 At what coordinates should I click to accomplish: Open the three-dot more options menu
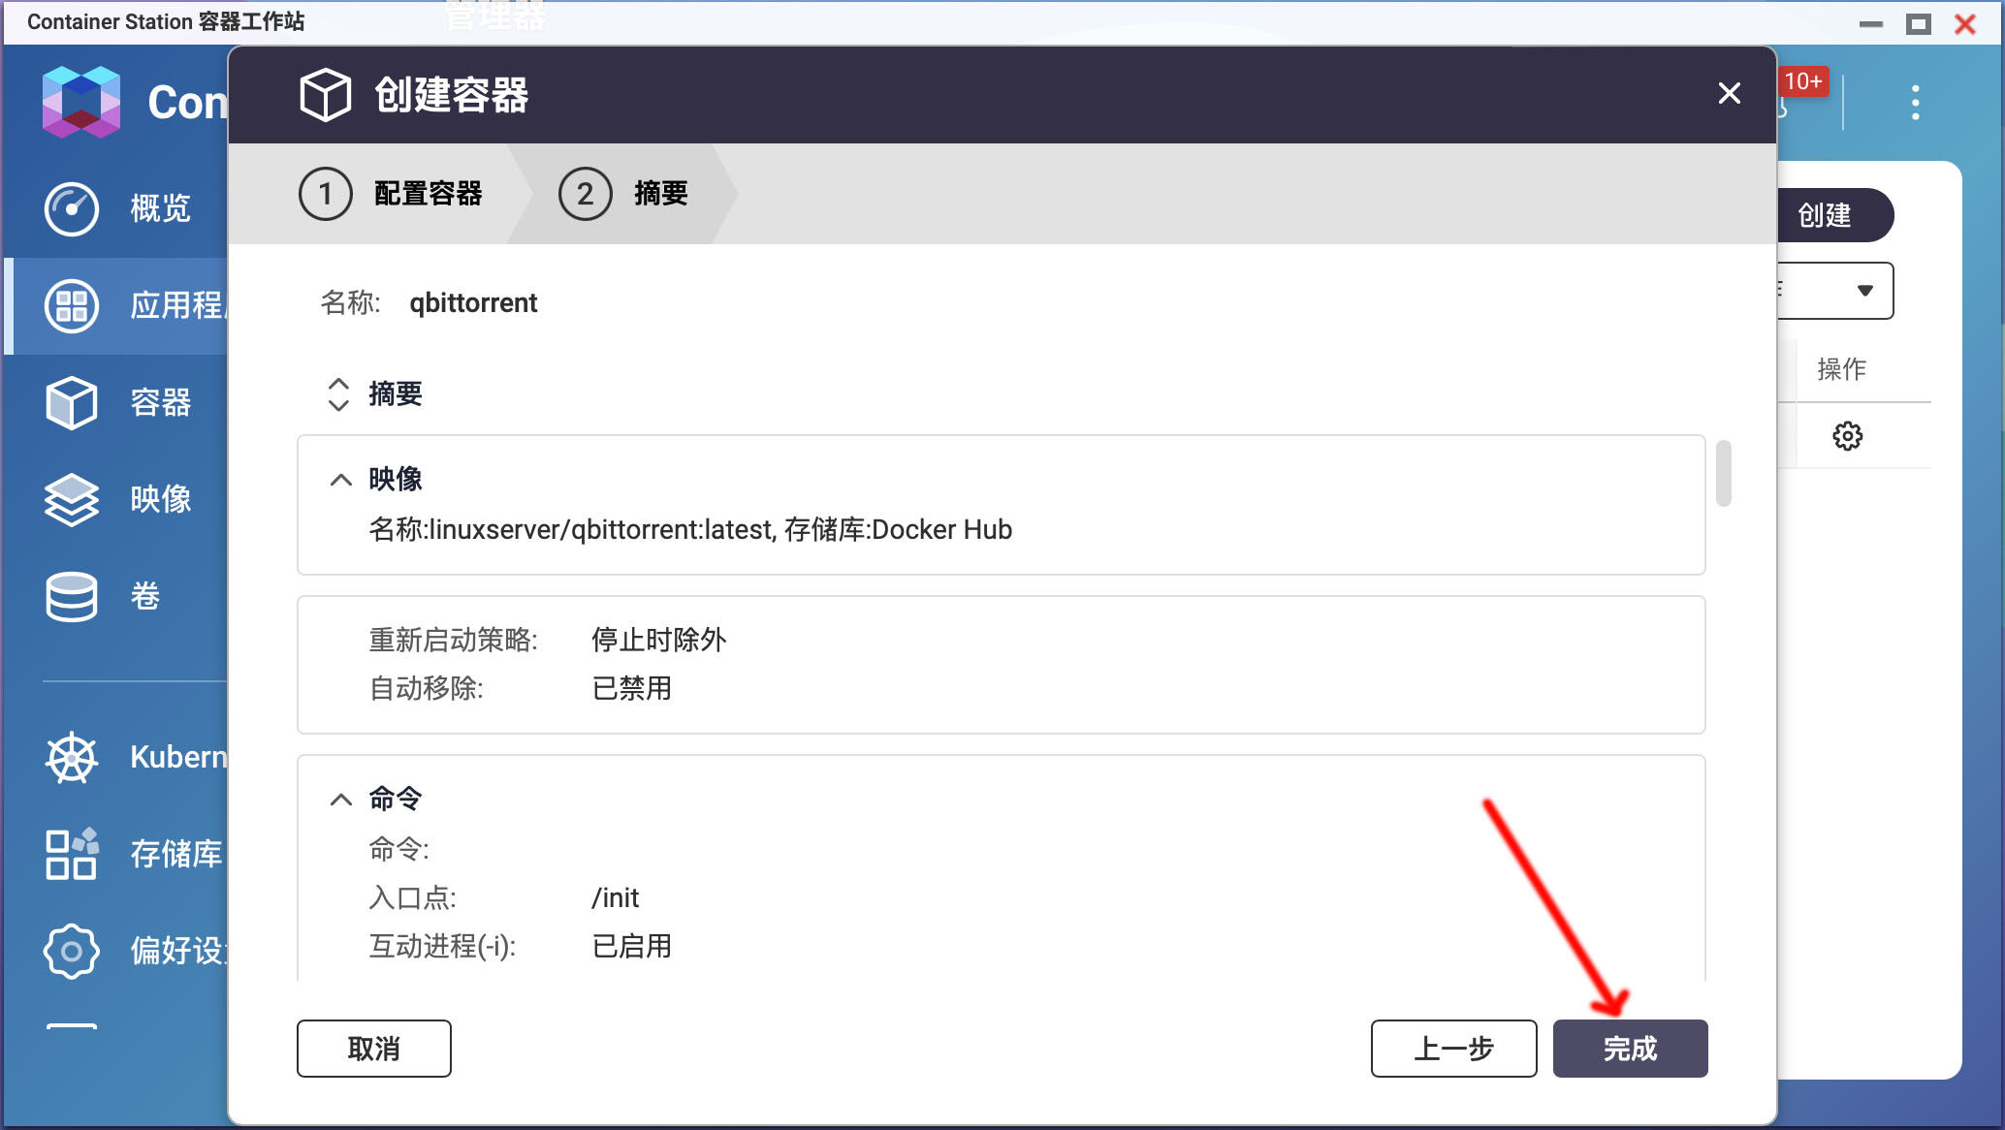pos(1915,103)
